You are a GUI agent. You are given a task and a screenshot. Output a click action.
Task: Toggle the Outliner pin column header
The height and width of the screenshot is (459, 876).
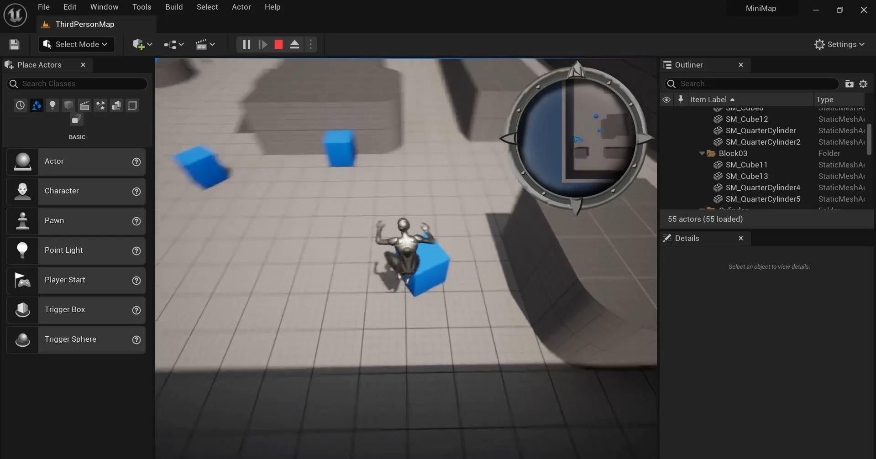681,99
